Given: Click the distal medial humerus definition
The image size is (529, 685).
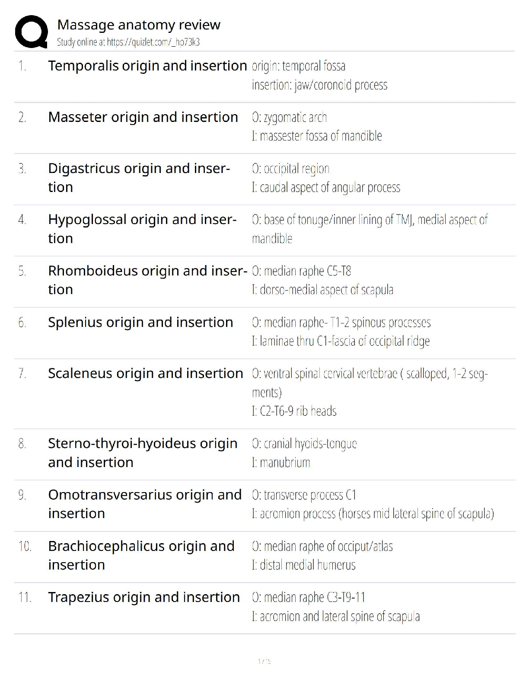Looking at the screenshot, I should point(304,565).
